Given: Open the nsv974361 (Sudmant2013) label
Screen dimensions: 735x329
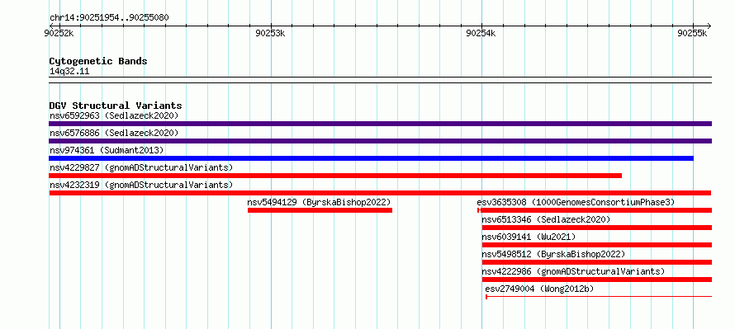Looking at the screenshot, I should [x=107, y=150].
